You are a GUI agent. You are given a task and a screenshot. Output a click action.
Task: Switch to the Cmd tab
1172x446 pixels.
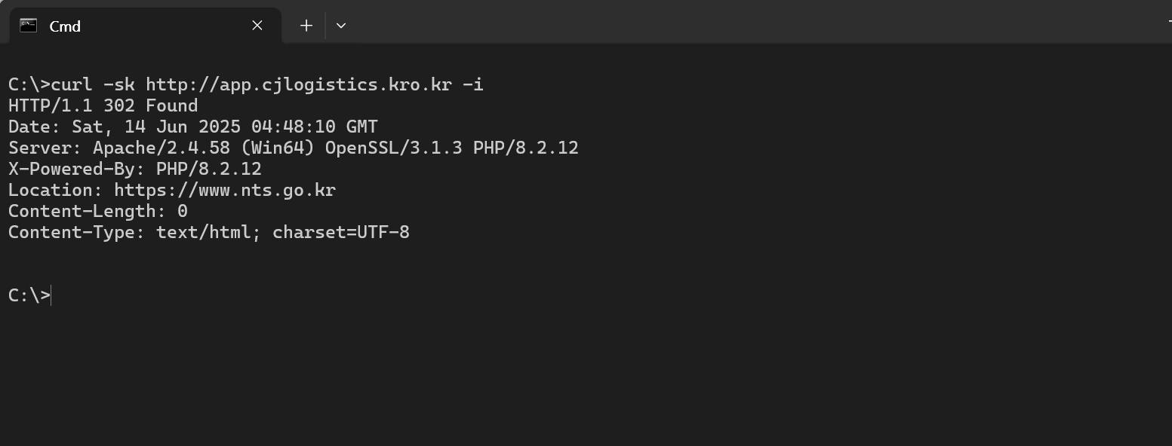(x=113, y=25)
